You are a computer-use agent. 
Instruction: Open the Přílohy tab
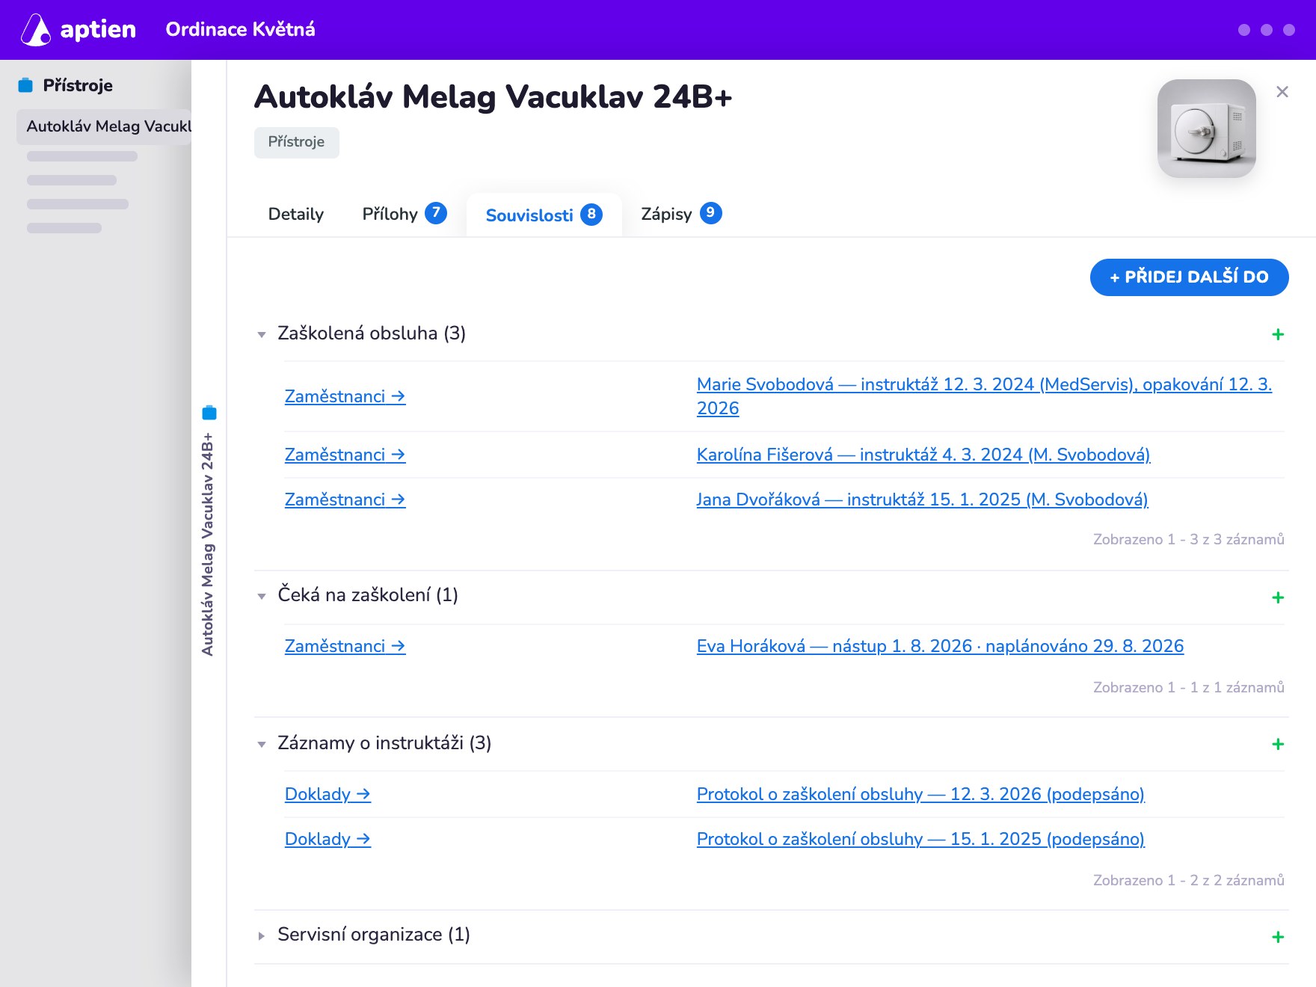click(x=405, y=215)
